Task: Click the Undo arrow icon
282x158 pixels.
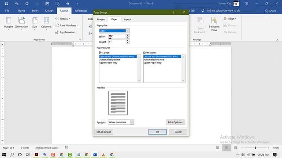Action: (x=17, y=4)
